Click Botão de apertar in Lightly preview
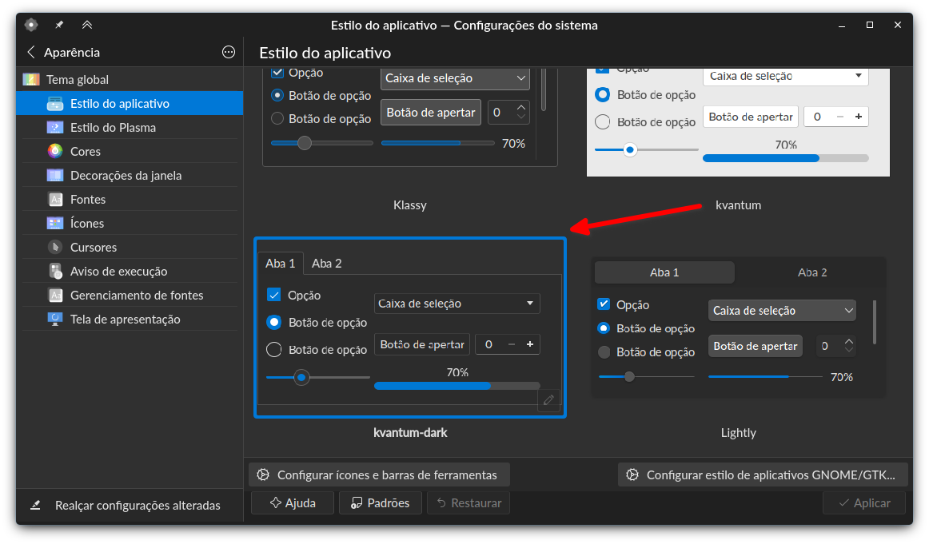The height and width of the screenshot is (544, 929). coord(756,346)
